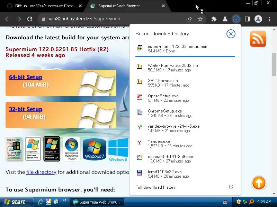Open supermium_122_32_setup.exe download
The width and height of the screenshot is (277, 207).
click(x=185, y=49)
